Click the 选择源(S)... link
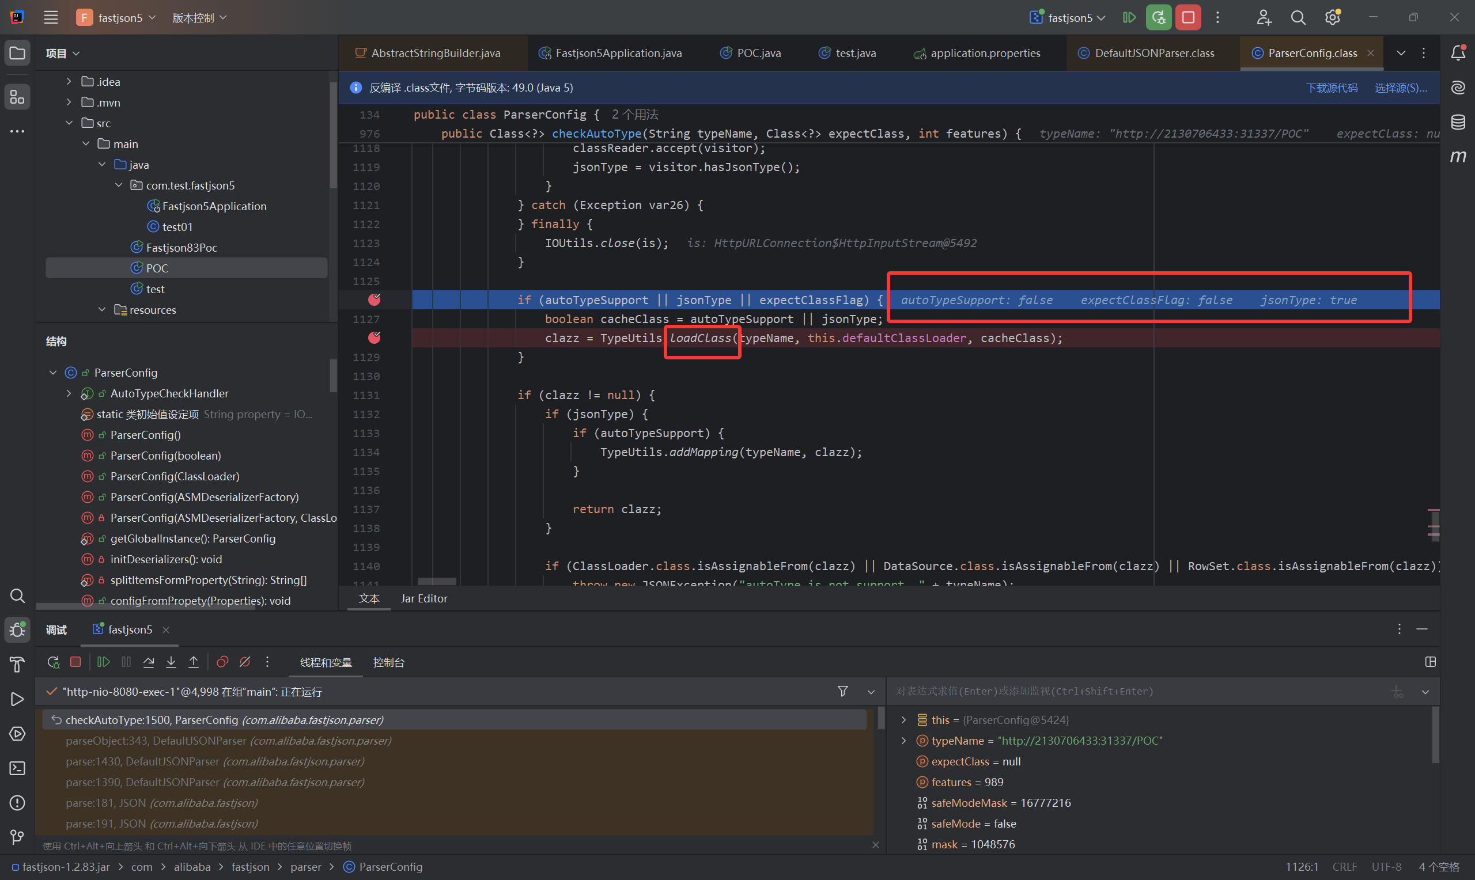This screenshot has width=1475, height=880. coord(1401,88)
